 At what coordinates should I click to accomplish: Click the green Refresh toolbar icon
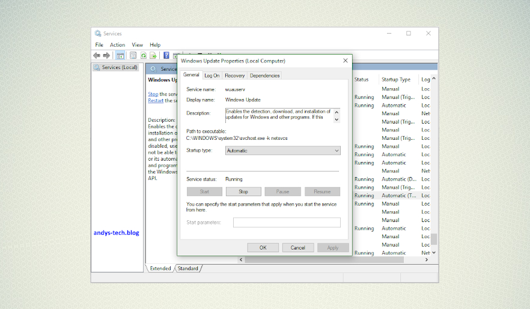coord(144,55)
